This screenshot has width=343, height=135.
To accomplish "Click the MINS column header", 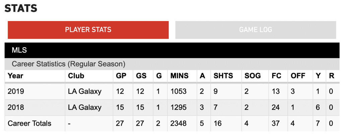I will click(179, 76).
